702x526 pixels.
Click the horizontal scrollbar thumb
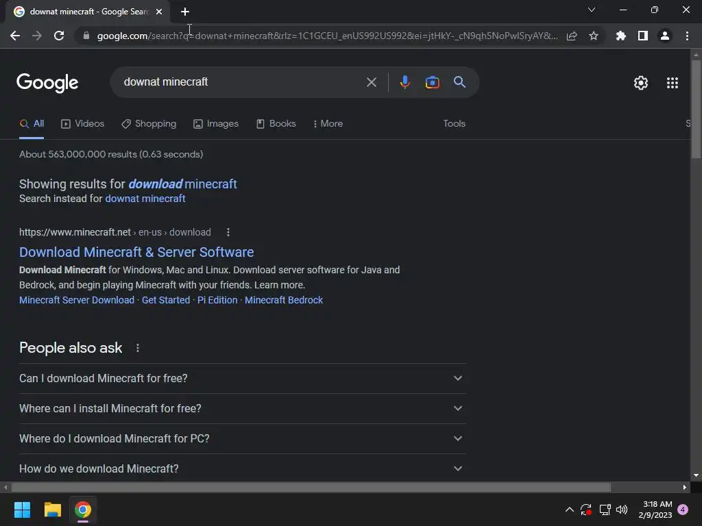[311, 487]
